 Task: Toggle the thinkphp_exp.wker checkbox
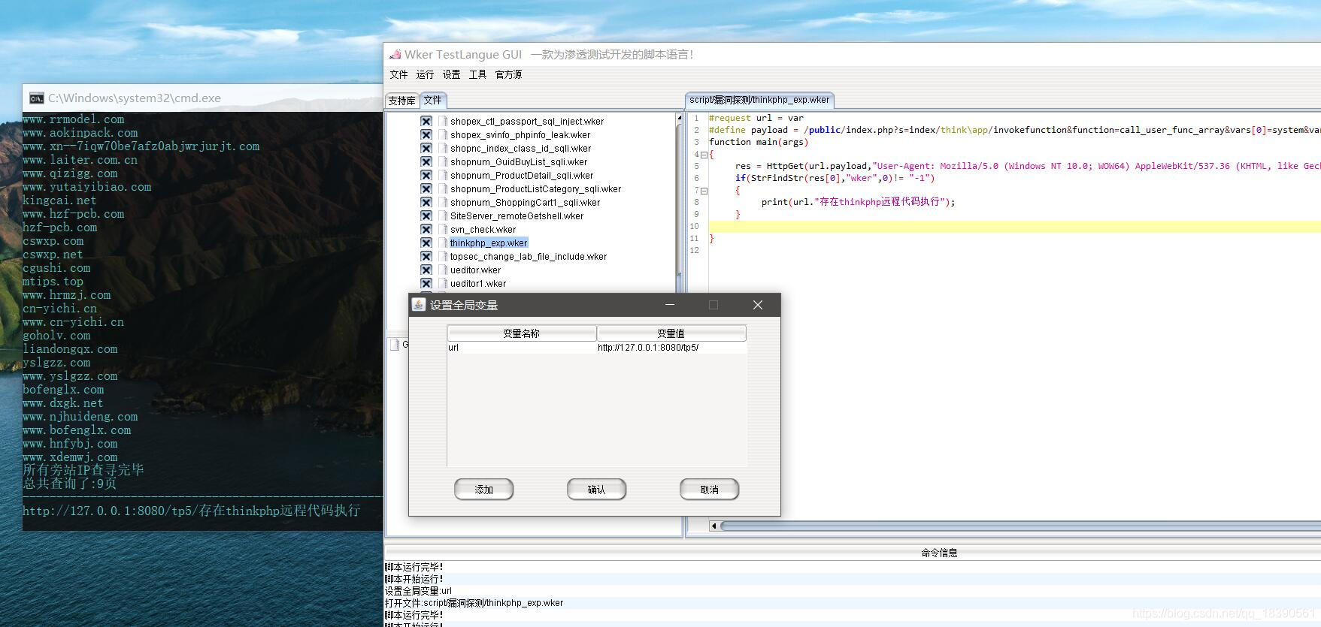[426, 243]
